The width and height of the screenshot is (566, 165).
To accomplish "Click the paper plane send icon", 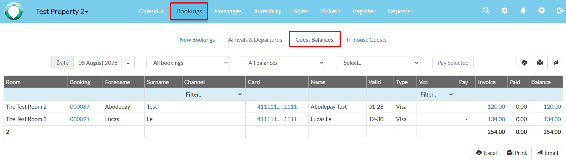I will (555, 63).
